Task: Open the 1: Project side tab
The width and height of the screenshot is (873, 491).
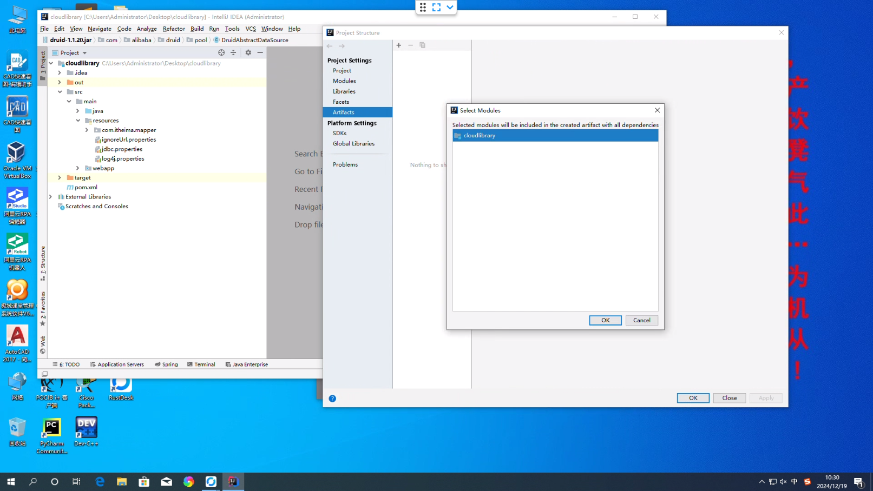Action: coord(43,65)
